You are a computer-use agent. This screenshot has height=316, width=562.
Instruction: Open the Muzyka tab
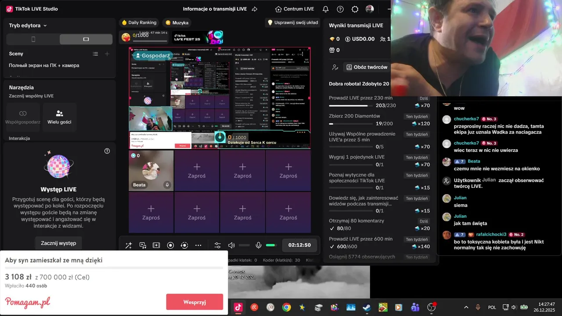click(177, 22)
